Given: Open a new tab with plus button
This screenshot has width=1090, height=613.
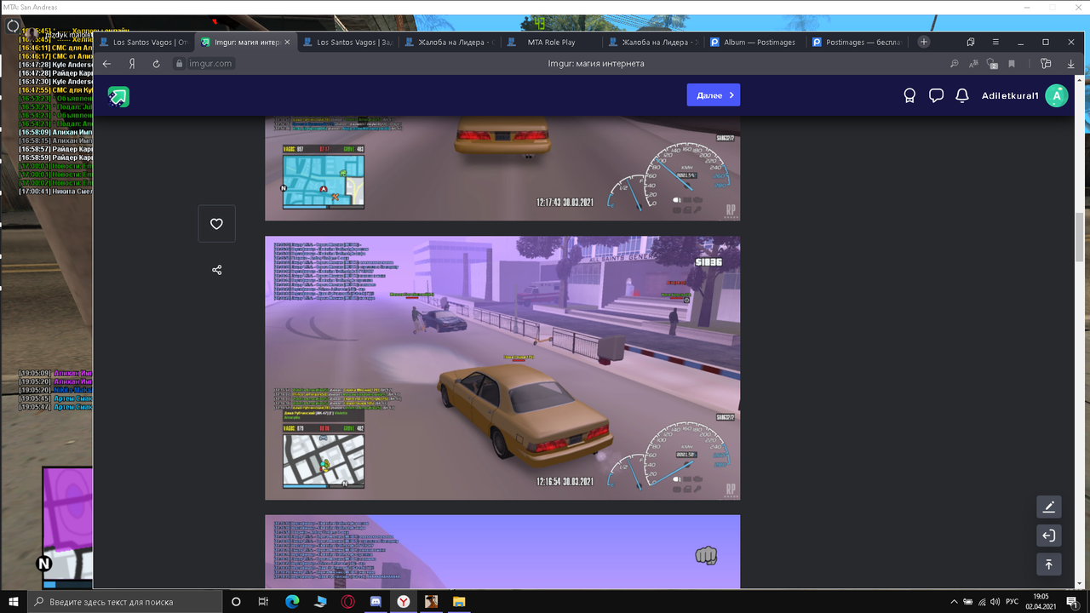Looking at the screenshot, I should (x=923, y=42).
